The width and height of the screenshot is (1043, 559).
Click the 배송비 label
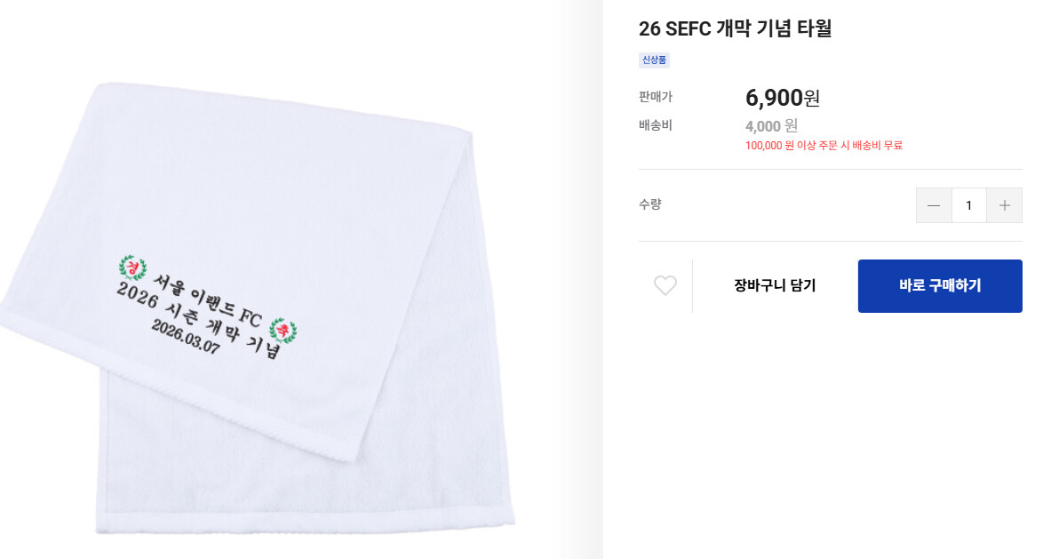click(655, 125)
